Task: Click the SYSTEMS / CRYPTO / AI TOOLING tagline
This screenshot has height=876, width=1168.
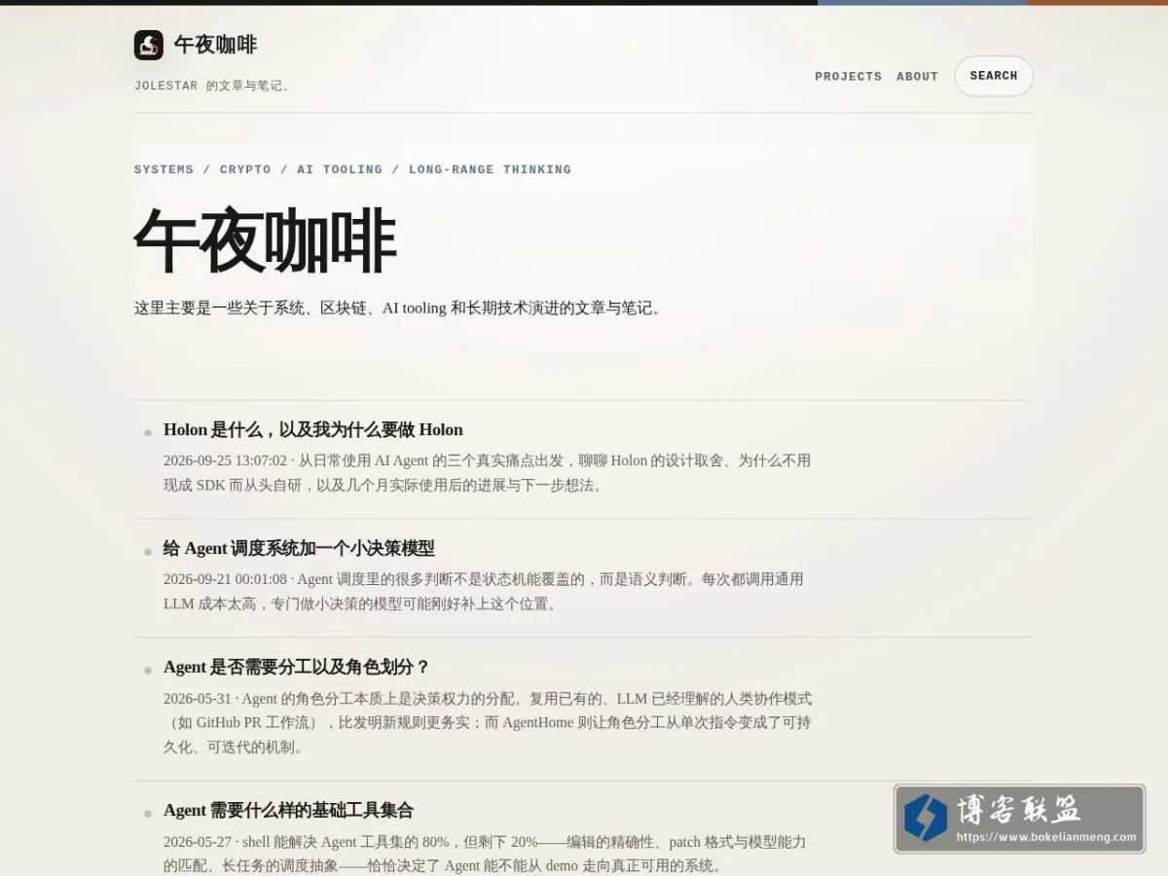Action: [x=352, y=169]
